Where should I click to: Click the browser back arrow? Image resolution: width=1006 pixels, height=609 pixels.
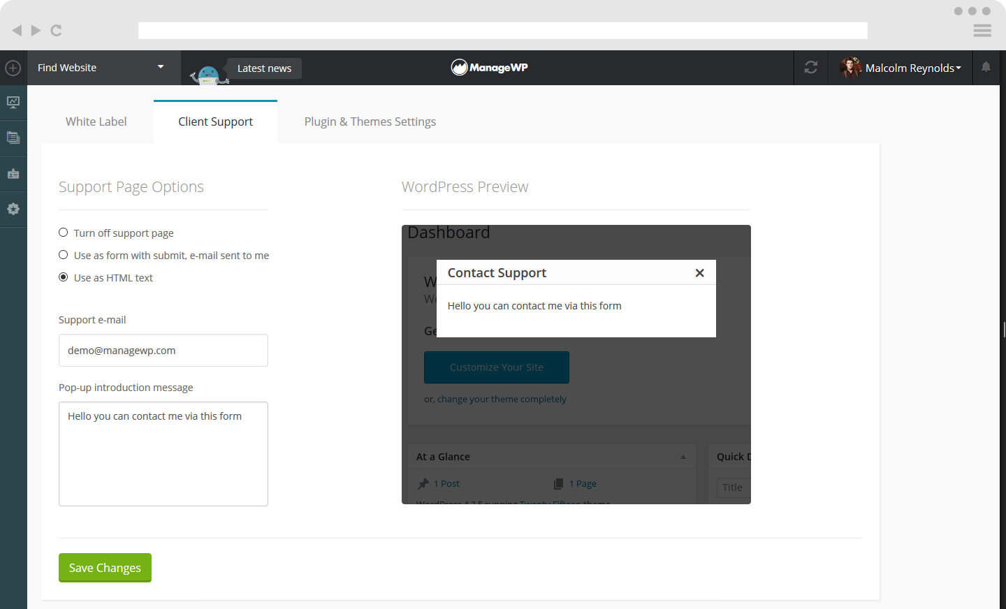coord(17,30)
